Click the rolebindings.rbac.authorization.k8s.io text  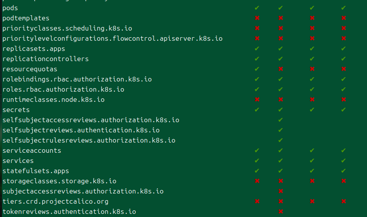coord(77,79)
